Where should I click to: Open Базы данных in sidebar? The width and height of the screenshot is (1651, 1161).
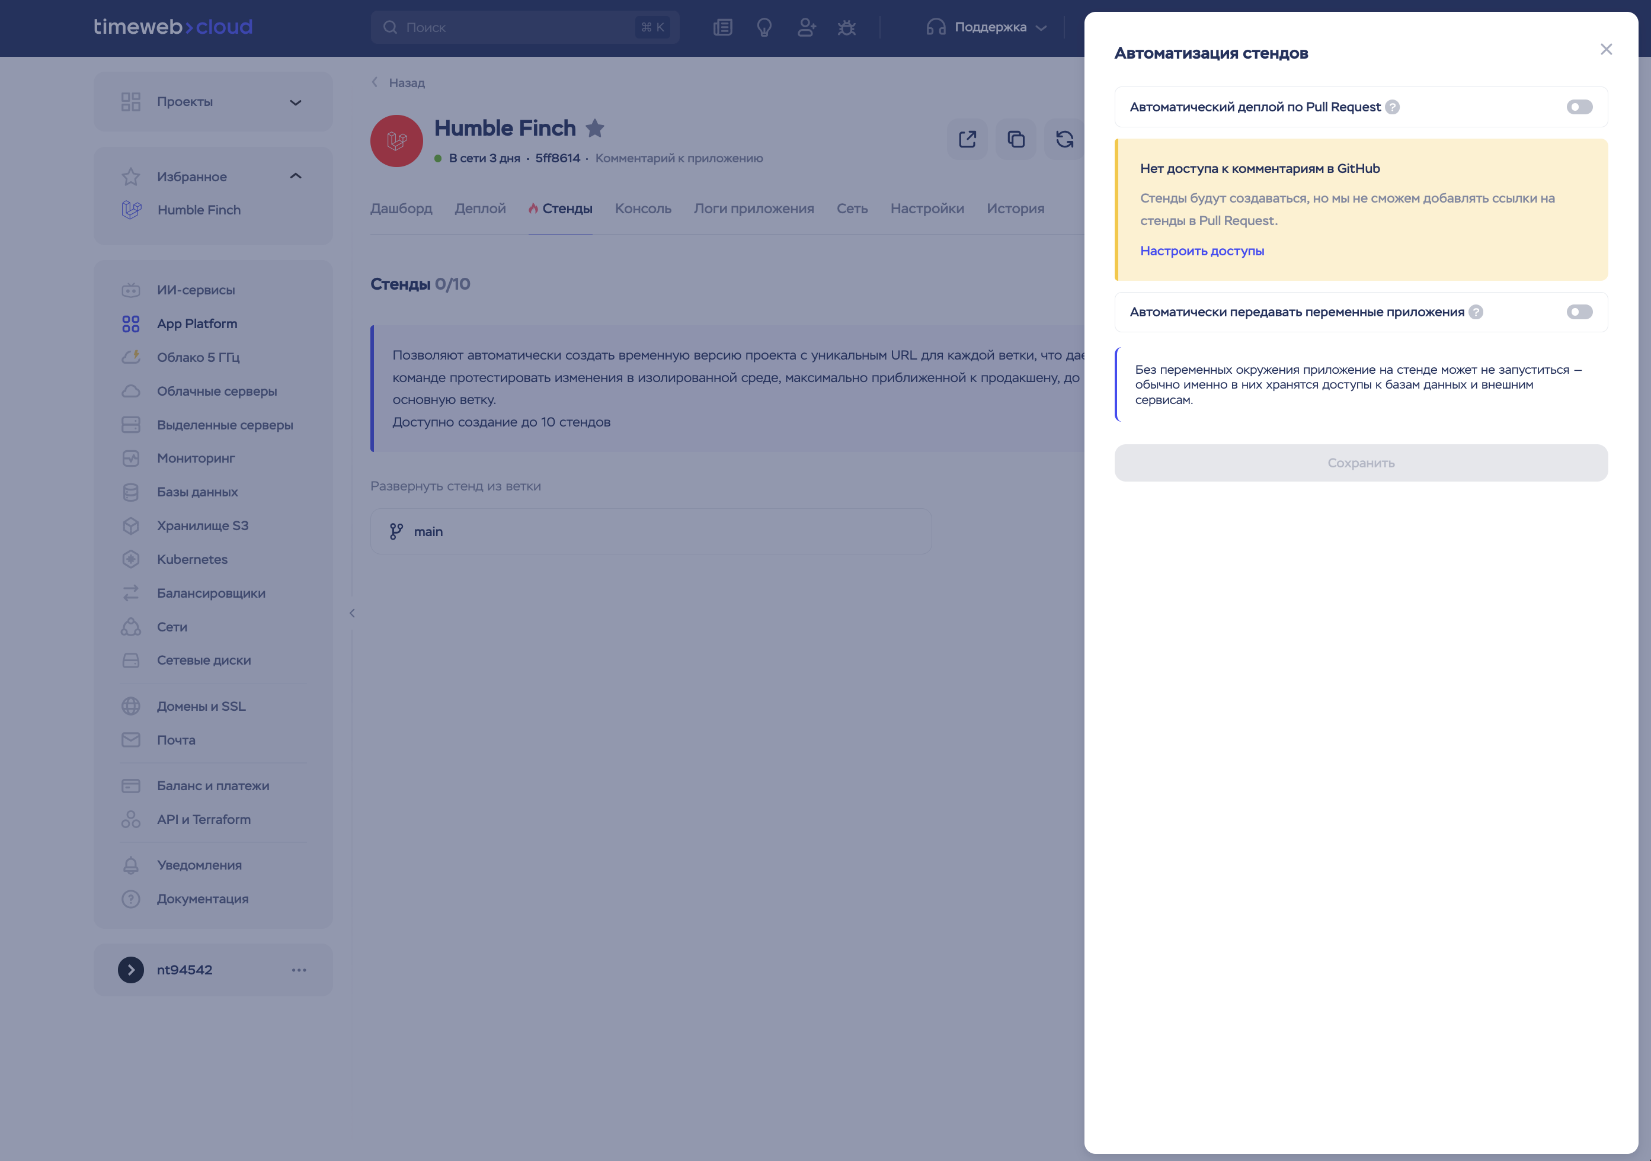tap(197, 492)
